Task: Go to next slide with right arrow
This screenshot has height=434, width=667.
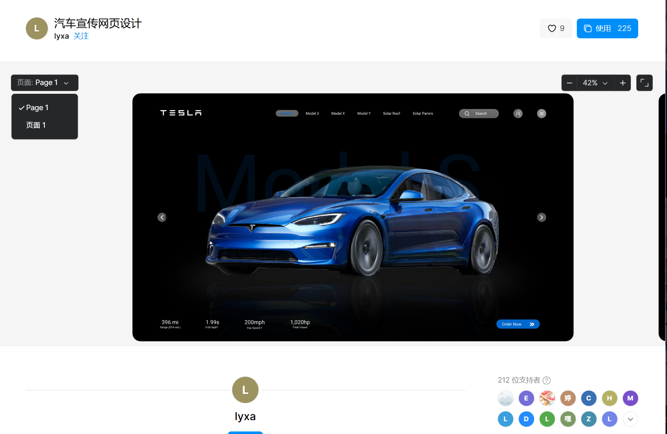Action: 541,217
